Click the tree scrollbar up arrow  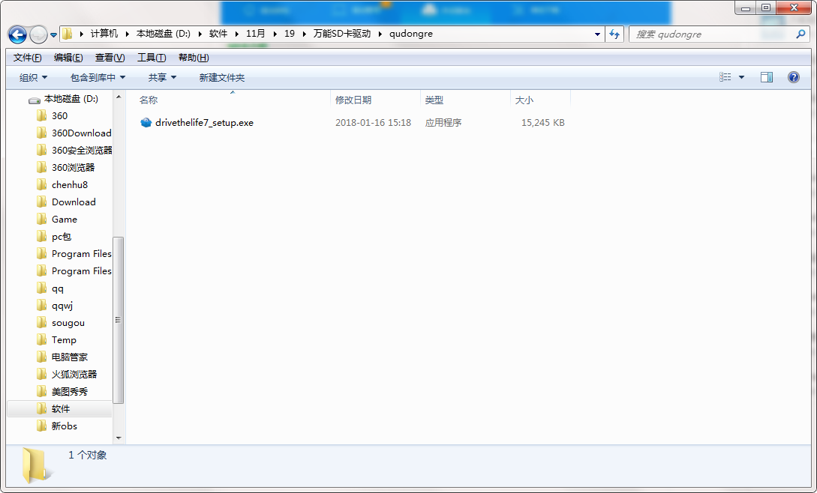[x=119, y=97]
